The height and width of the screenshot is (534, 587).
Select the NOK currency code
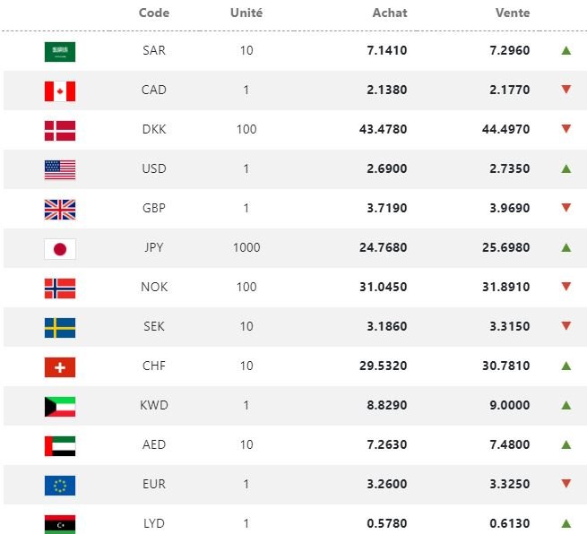154,287
